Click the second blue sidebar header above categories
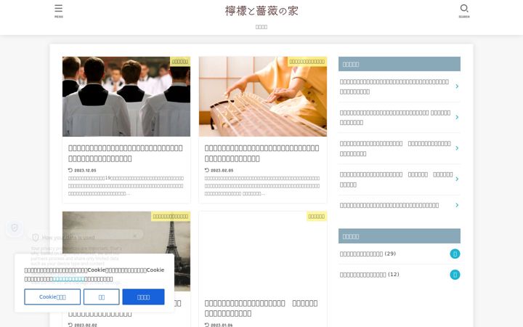 400,236
